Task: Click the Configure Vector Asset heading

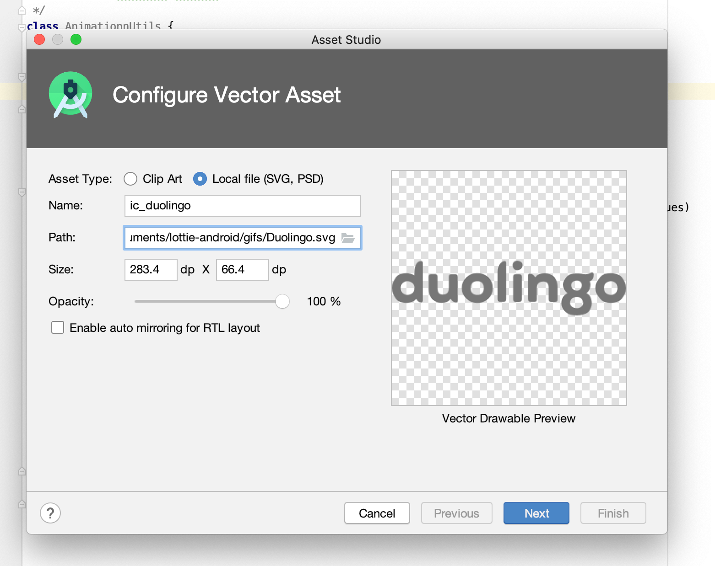Action: pos(227,95)
